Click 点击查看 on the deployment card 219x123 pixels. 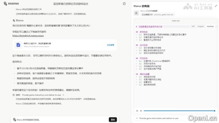coord(110,45)
